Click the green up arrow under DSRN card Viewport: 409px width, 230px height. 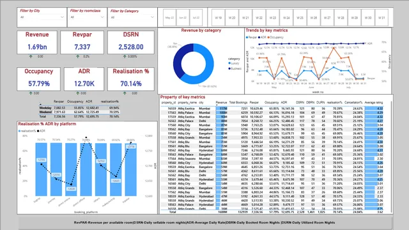(125, 56)
